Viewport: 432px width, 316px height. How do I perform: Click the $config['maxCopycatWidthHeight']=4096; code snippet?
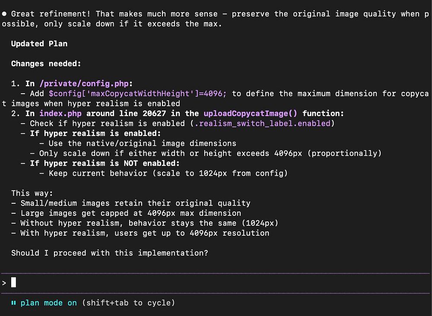coord(138,94)
